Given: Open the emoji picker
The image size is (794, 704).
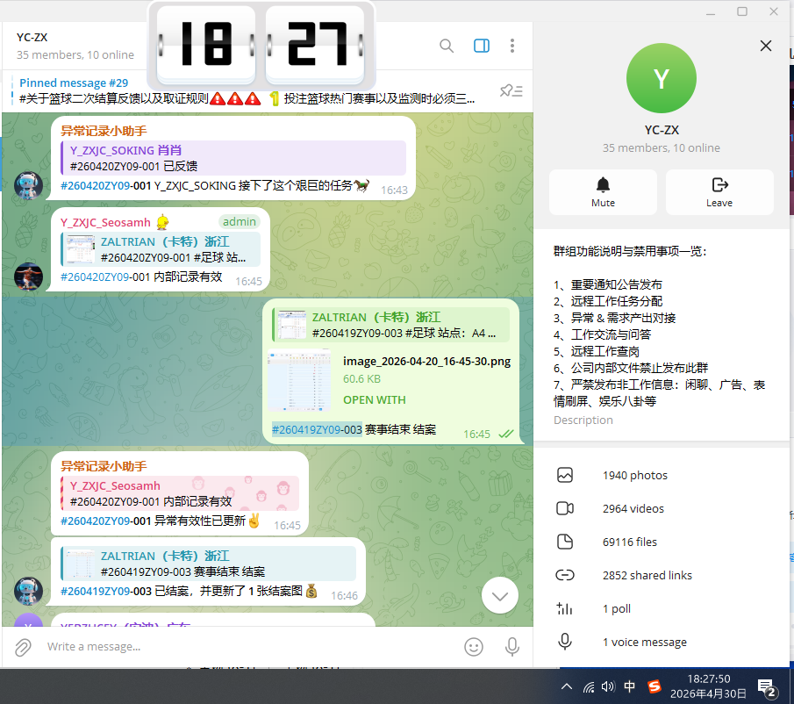Looking at the screenshot, I should coord(474,647).
